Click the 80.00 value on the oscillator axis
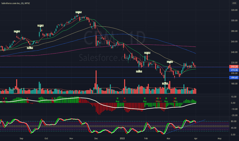This screenshot has width=239, height=141. (234, 122)
